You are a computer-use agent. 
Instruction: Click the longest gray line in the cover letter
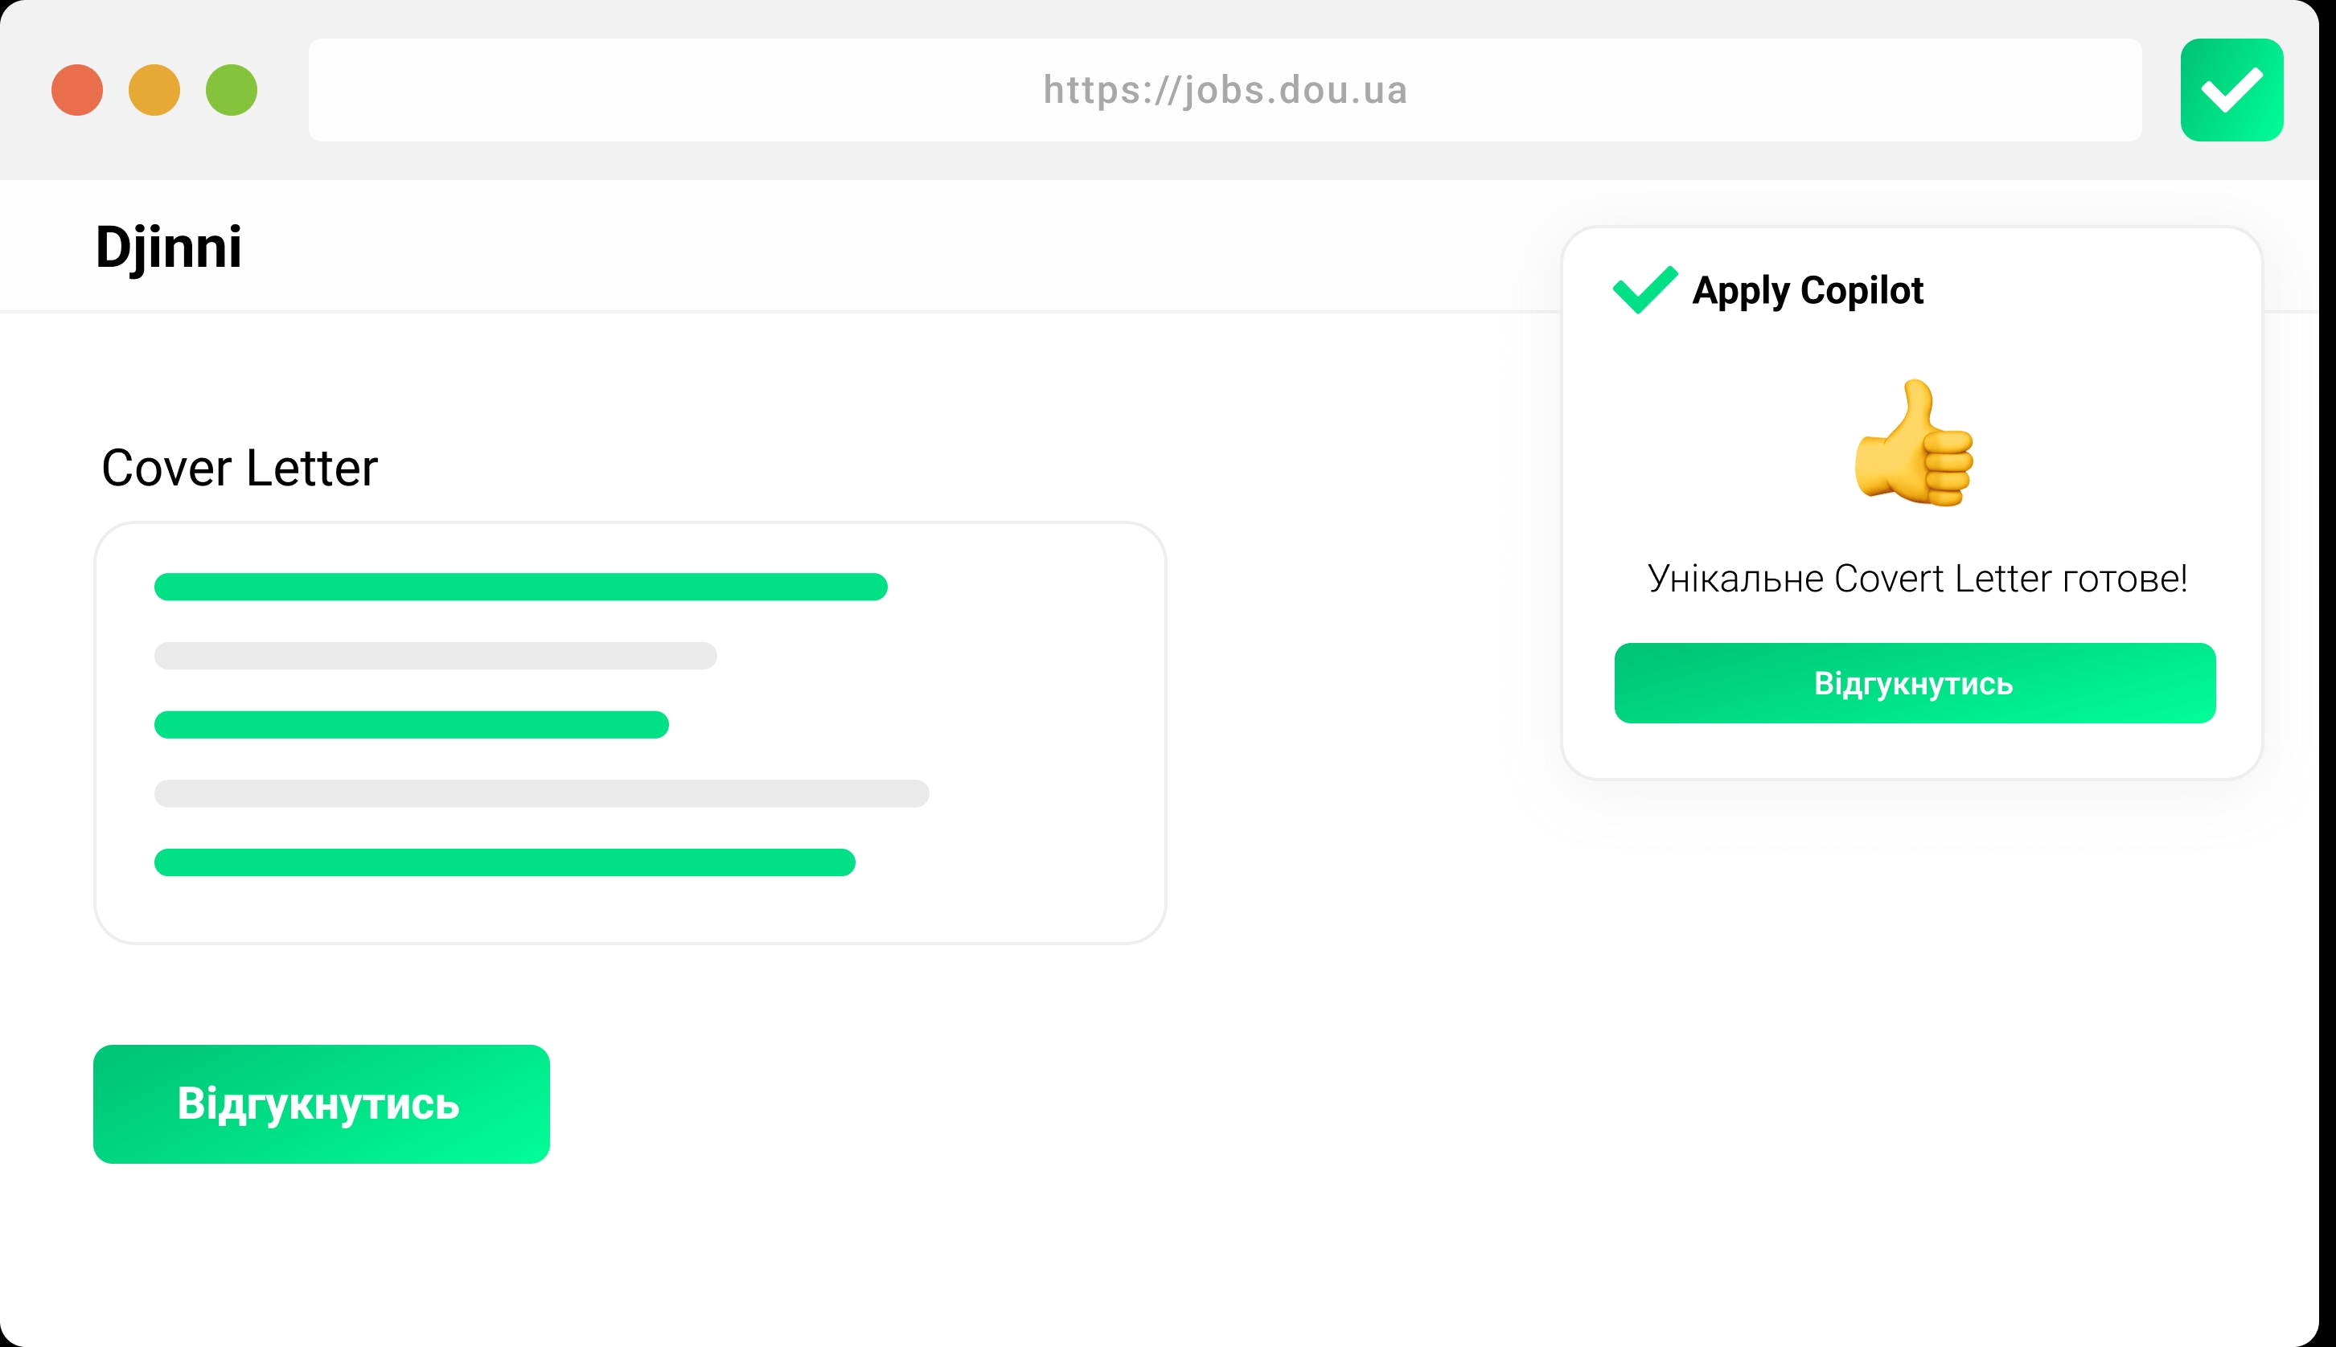pyautogui.click(x=541, y=792)
